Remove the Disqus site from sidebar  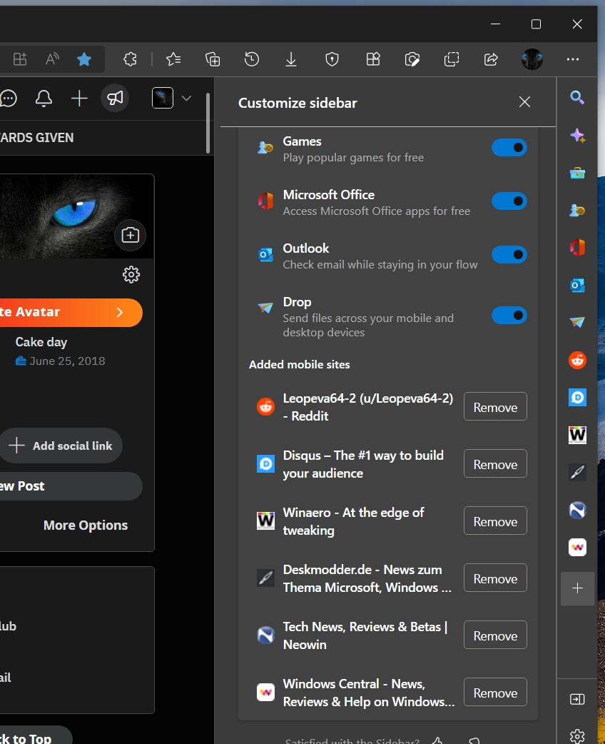click(x=495, y=463)
